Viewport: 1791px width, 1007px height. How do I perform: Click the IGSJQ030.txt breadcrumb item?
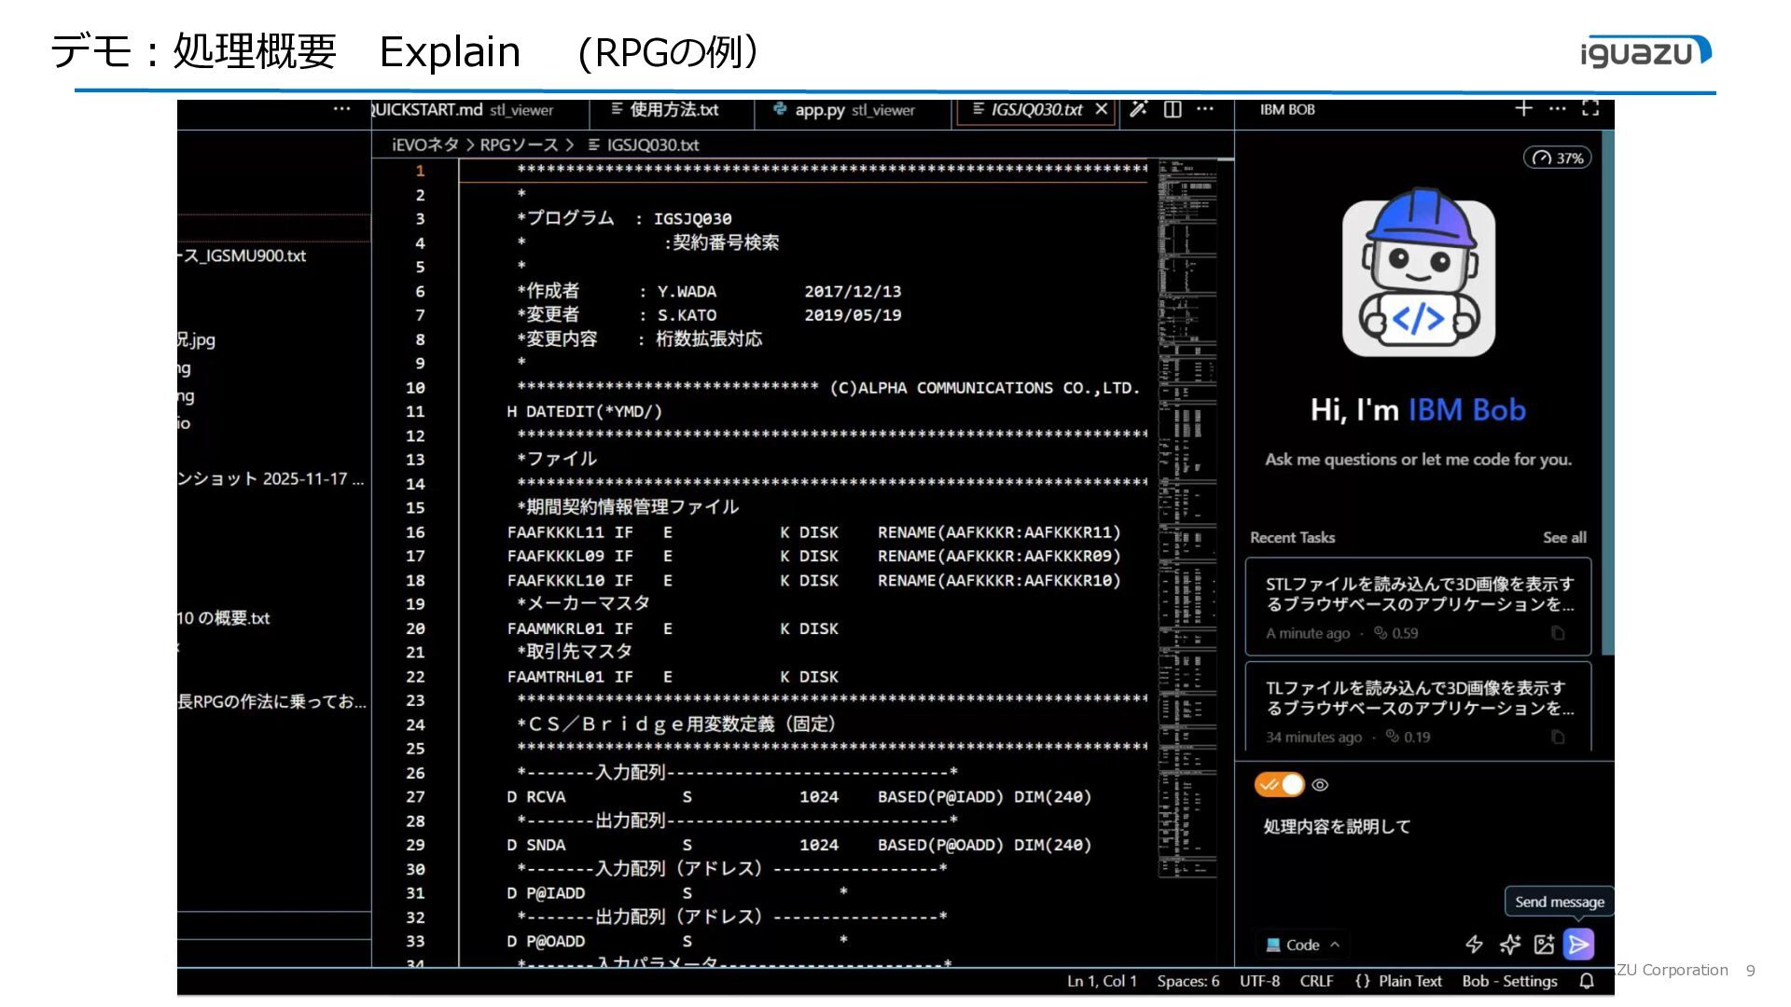(x=644, y=145)
